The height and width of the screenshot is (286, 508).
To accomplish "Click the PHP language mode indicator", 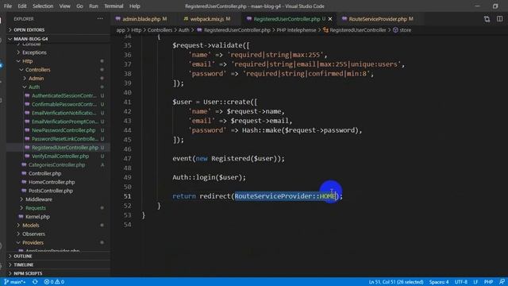I will 488,282.
